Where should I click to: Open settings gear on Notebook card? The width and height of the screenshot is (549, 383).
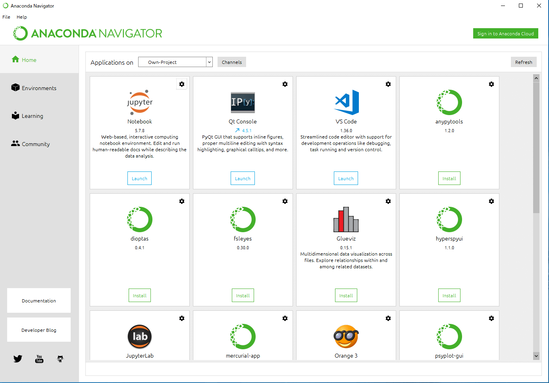click(182, 84)
